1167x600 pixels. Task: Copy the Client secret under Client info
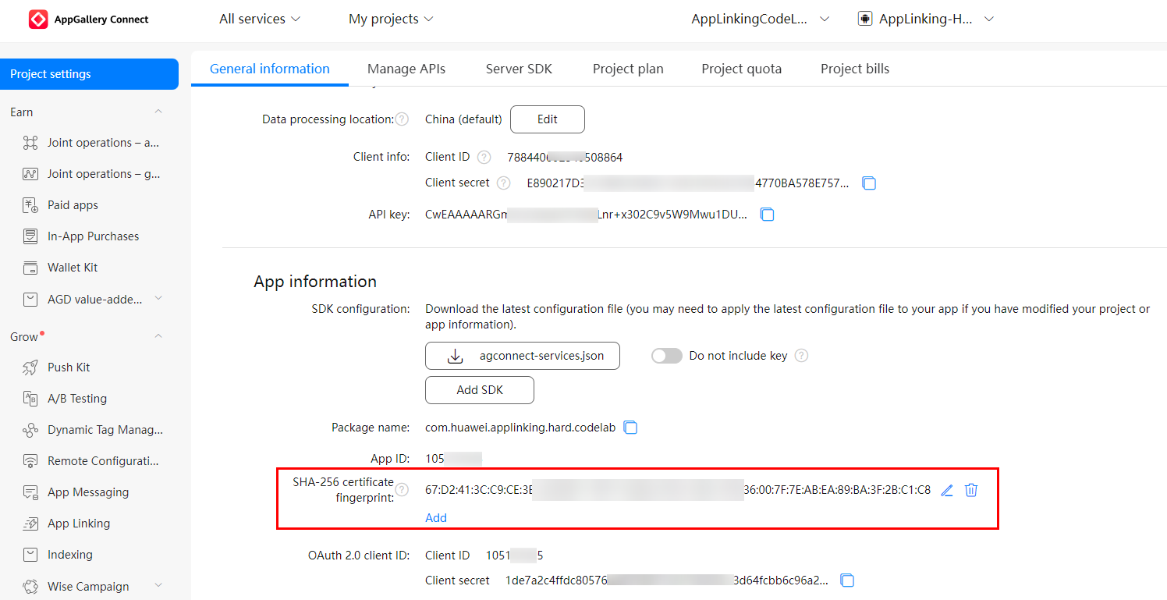(x=869, y=183)
